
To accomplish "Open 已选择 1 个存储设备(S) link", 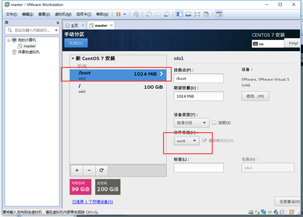I will [x=92, y=202].
